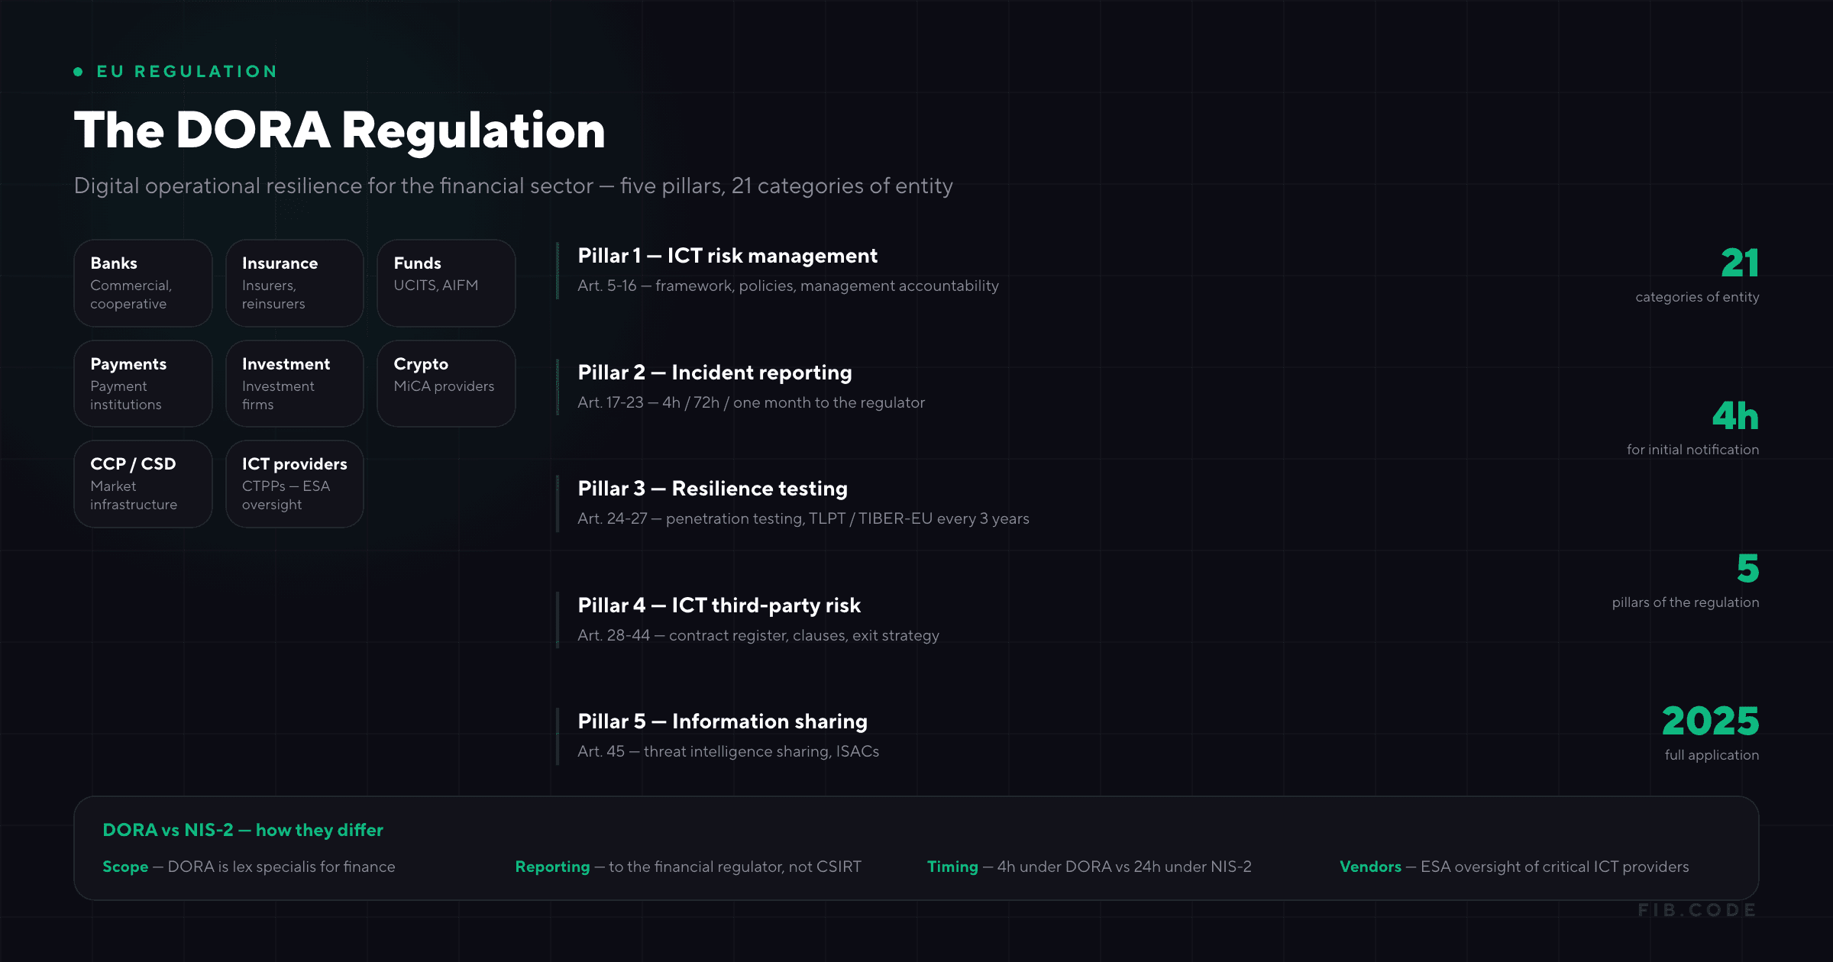Select the 4h initial notification figure

[x=1735, y=416]
